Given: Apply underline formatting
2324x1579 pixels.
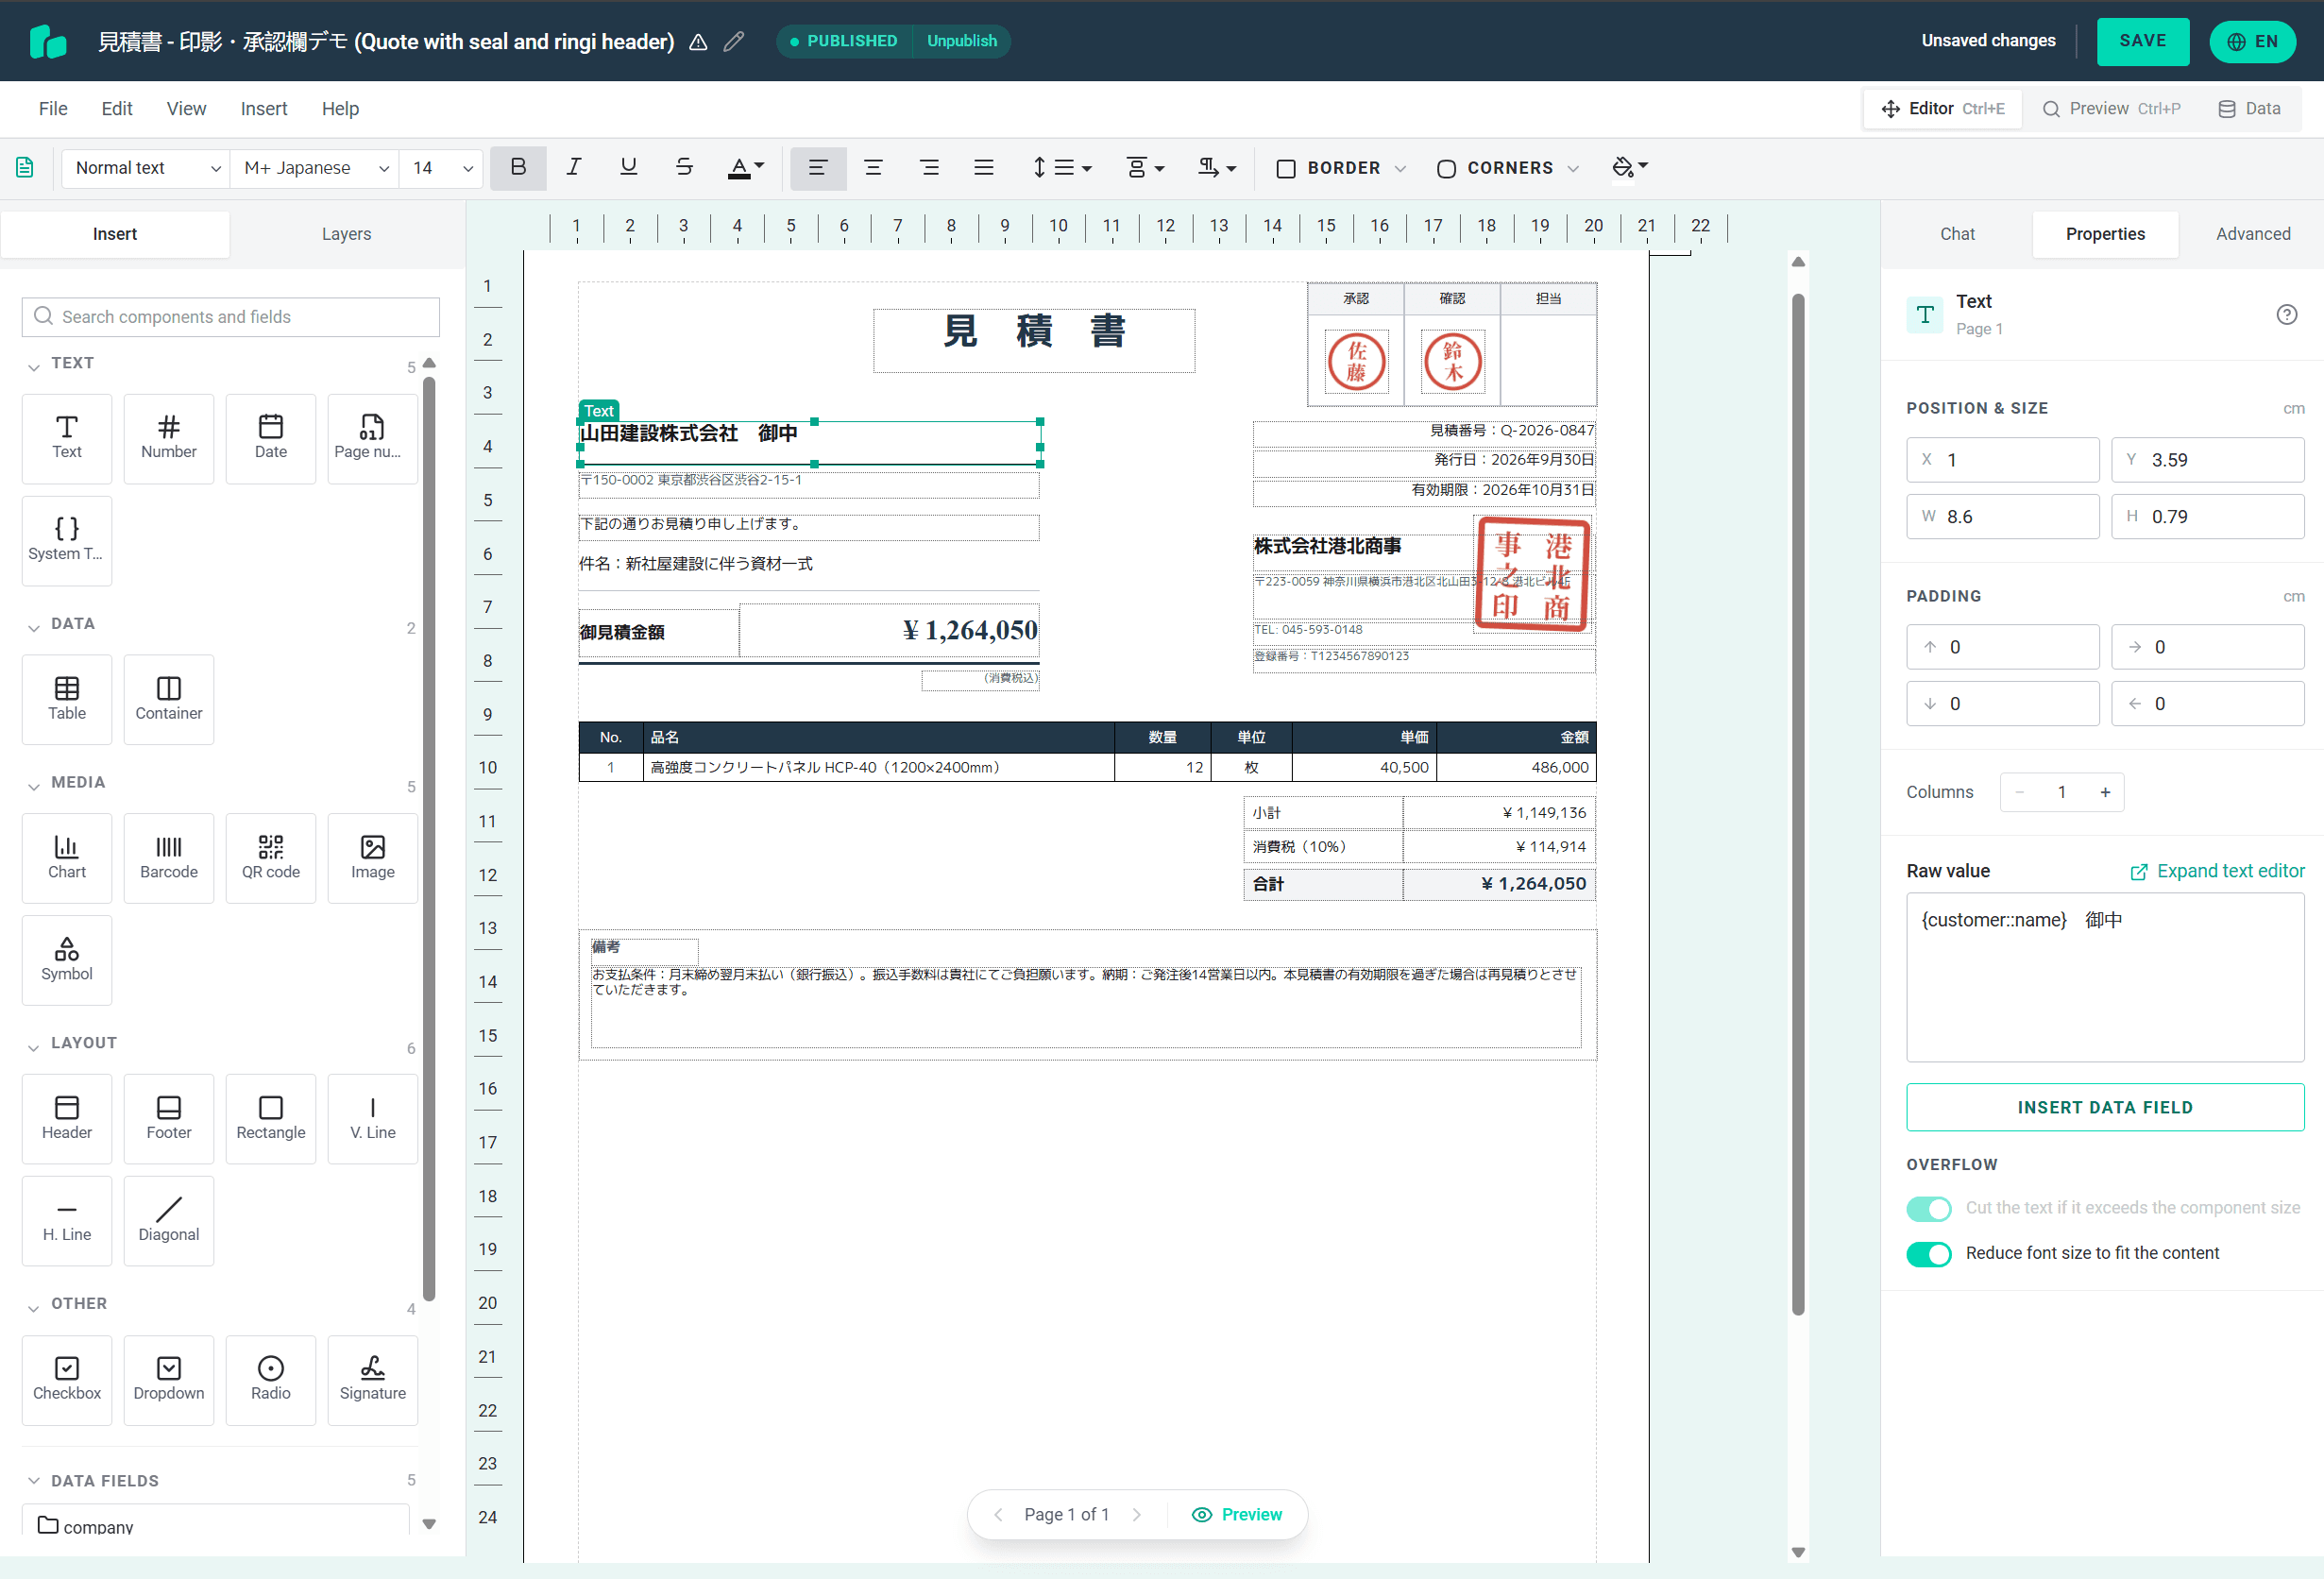Looking at the screenshot, I should pos(628,167).
